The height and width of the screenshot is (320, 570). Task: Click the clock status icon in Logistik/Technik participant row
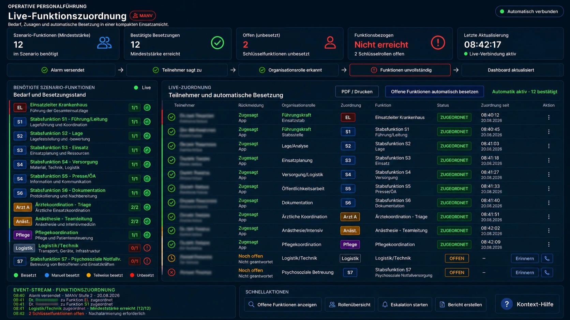171,258
